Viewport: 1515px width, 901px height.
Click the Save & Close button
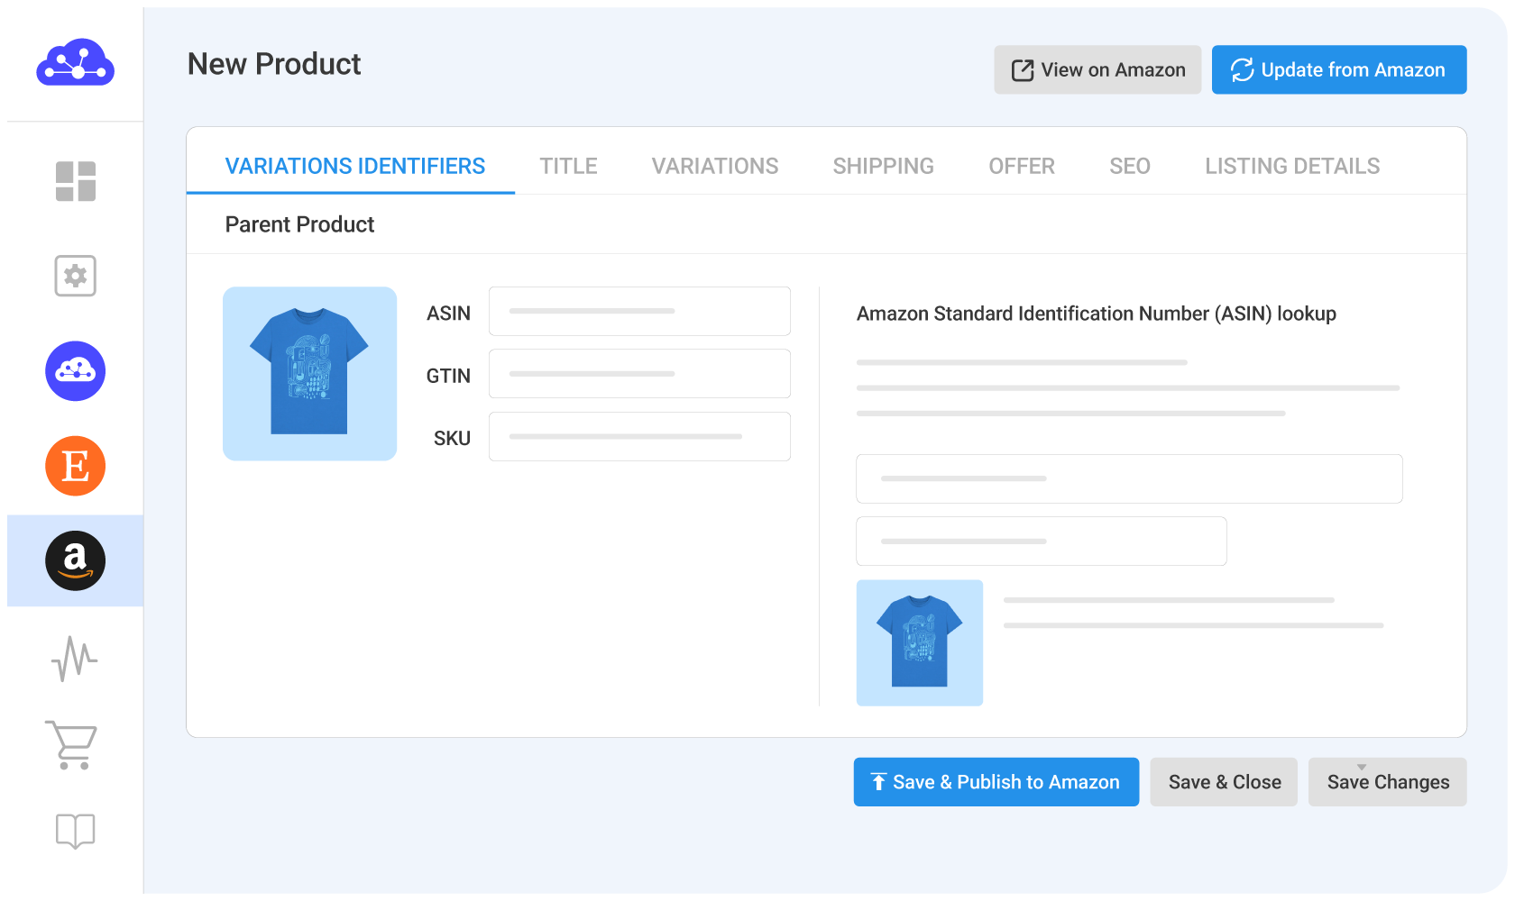[x=1224, y=782]
